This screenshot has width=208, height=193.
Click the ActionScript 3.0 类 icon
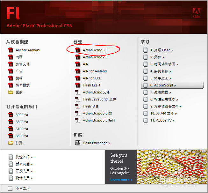pyautogui.click(x=78, y=113)
